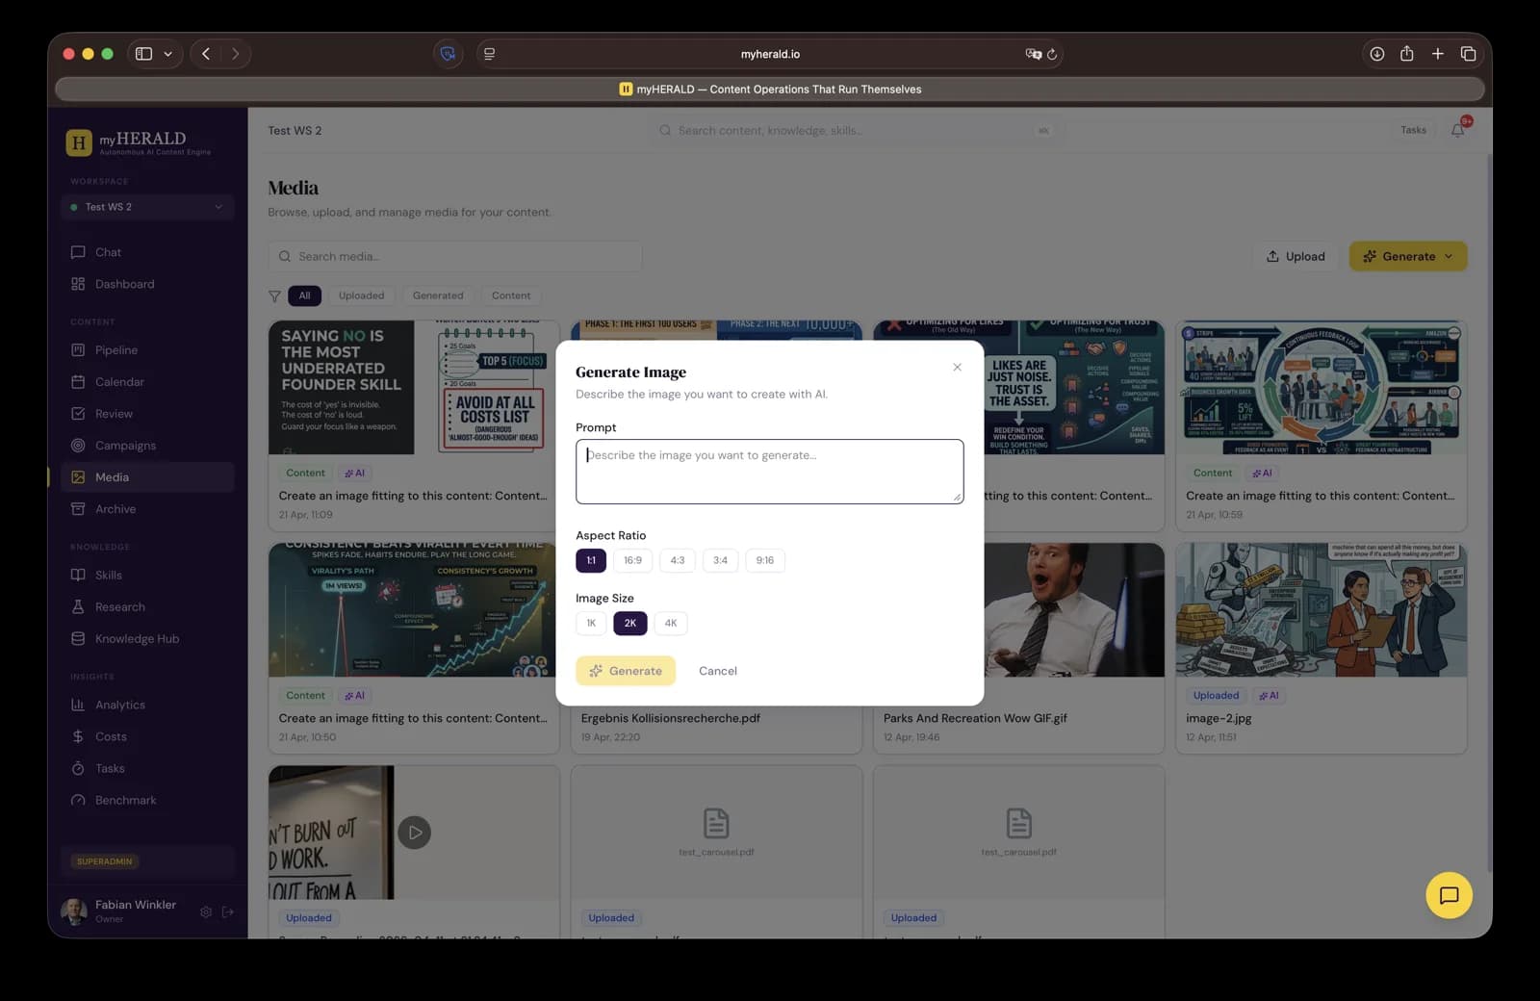This screenshot has height=1001, width=1540.
Task: Go back in Safari
Action: pyautogui.click(x=206, y=54)
